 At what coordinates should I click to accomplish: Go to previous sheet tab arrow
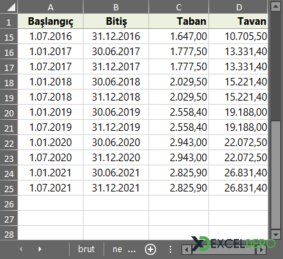[21, 249]
